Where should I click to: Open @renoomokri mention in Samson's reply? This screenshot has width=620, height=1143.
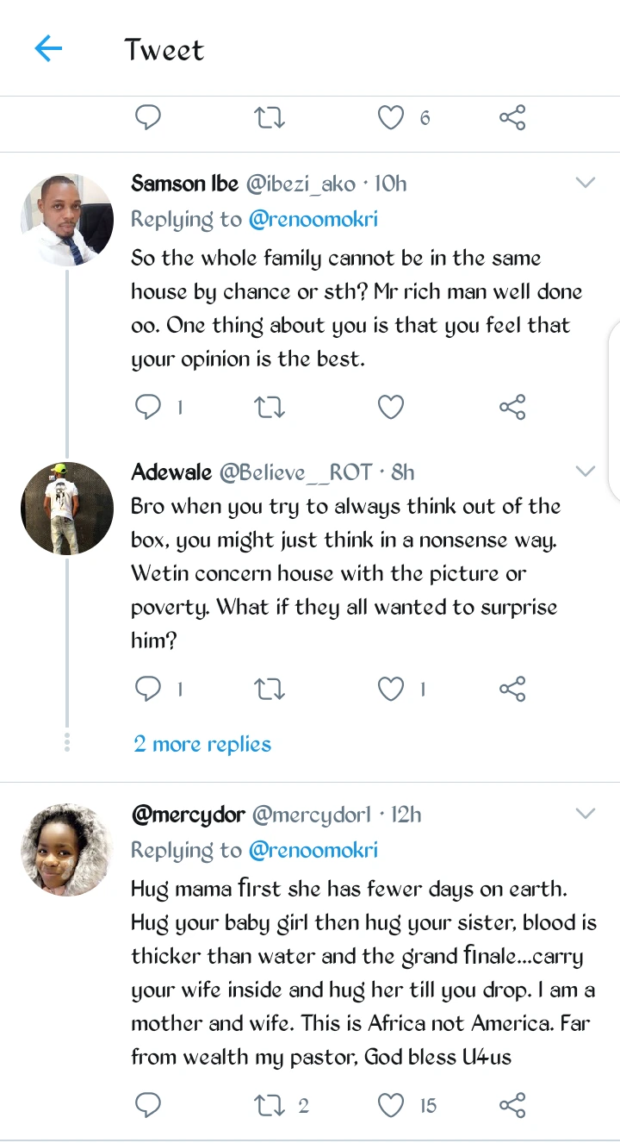click(313, 219)
